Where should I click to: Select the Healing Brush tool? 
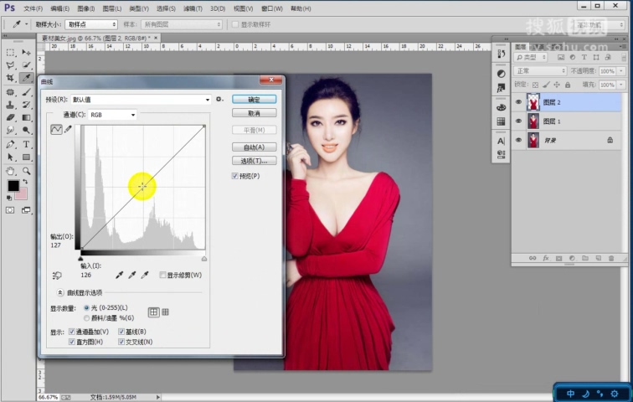(11, 92)
